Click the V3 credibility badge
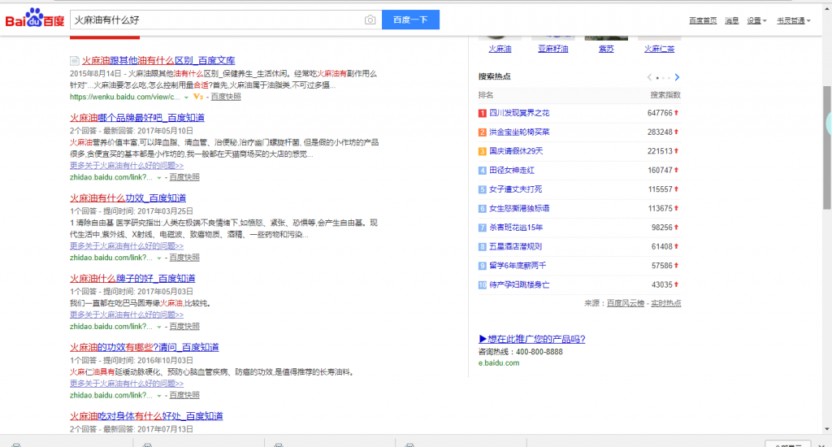The width and height of the screenshot is (832, 447). pyautogui.click(x=198, y=97)
